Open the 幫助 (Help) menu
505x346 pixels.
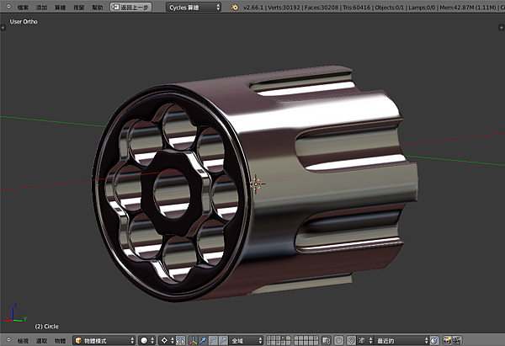98,7
